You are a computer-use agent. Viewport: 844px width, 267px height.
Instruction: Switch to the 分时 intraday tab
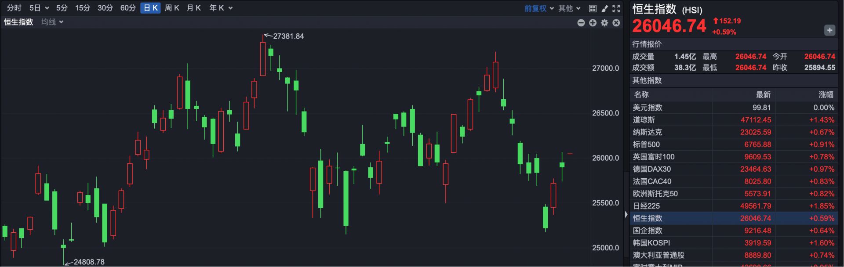[14, 8]
